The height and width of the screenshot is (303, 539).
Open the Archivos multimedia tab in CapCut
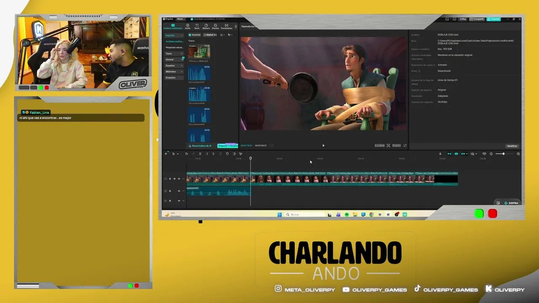tap(173, 26)
